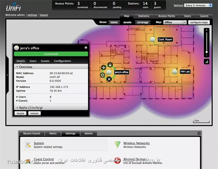Click the X remove icon below jerry's office AP
Viewport: 218px width, 169px height.
[x=109, y=79]
